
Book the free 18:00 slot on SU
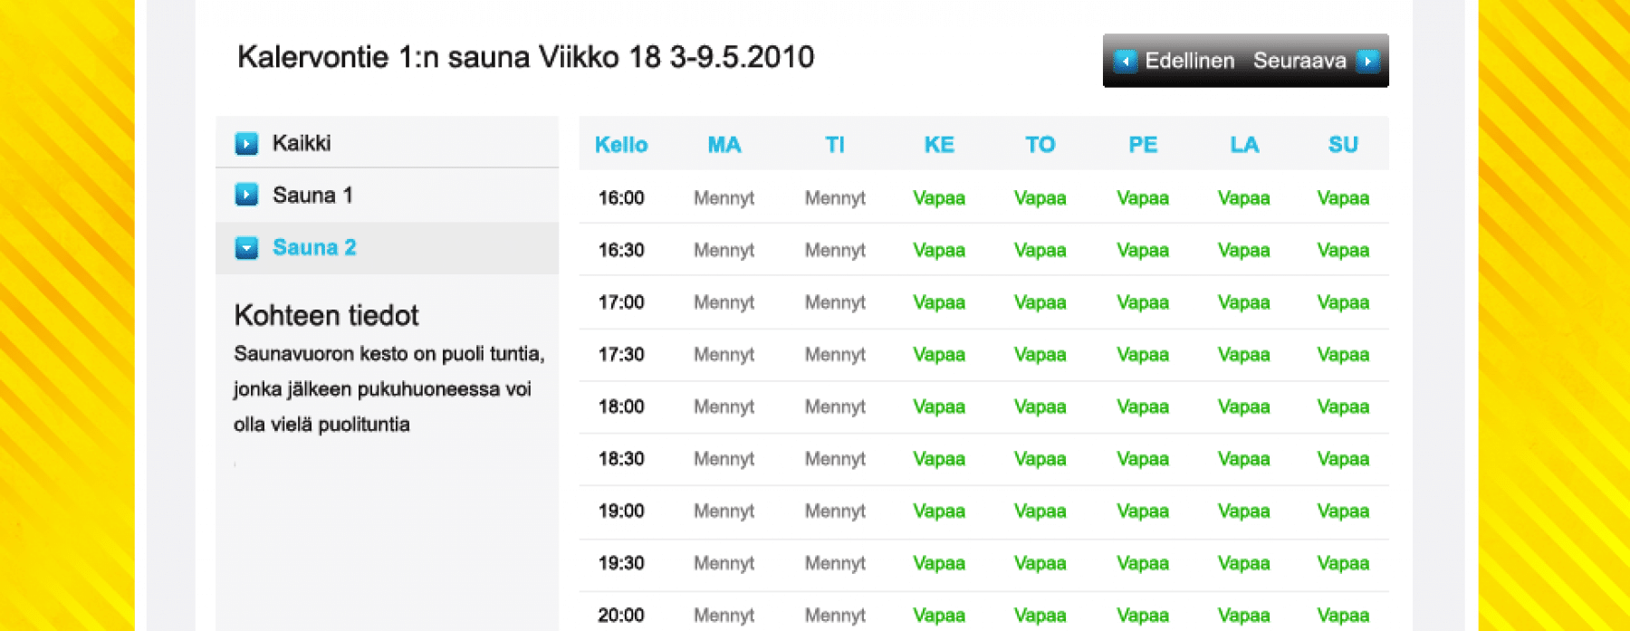coord(1343,406)
